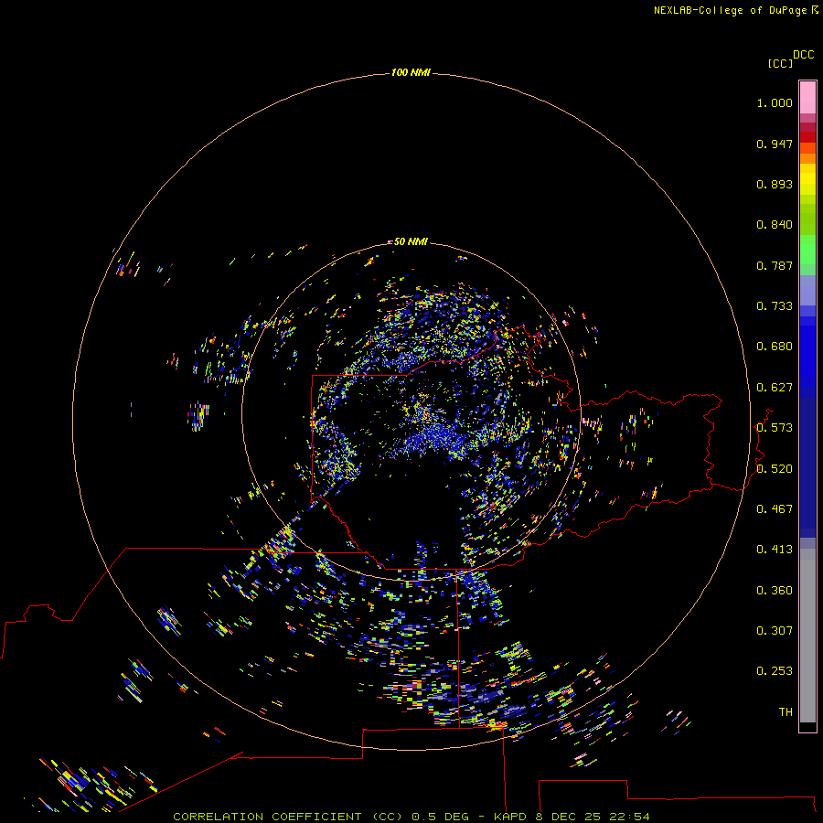Select the 0.413 scale value
This screenshot has height=823, width=823.
[775, 550]
